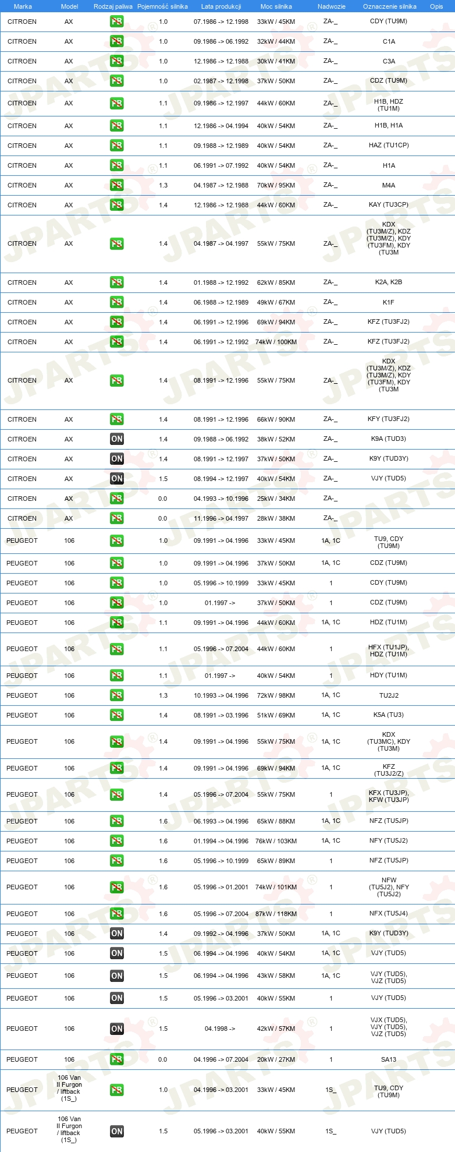Click the engine code VJX (TUD5), VJY (TUD5), VJZ (TUD5)
The width and height of the screenshot is (455, 1152).
[x=389, y=1027]
